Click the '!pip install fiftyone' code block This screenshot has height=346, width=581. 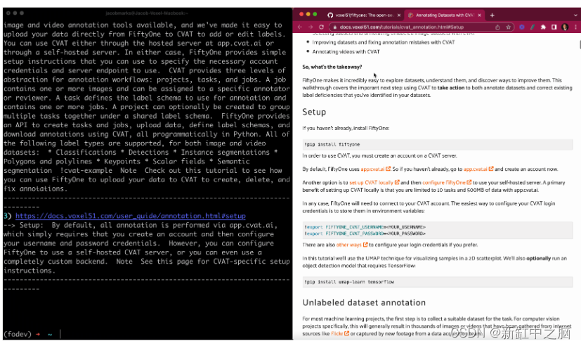click(x=438, y=145)
